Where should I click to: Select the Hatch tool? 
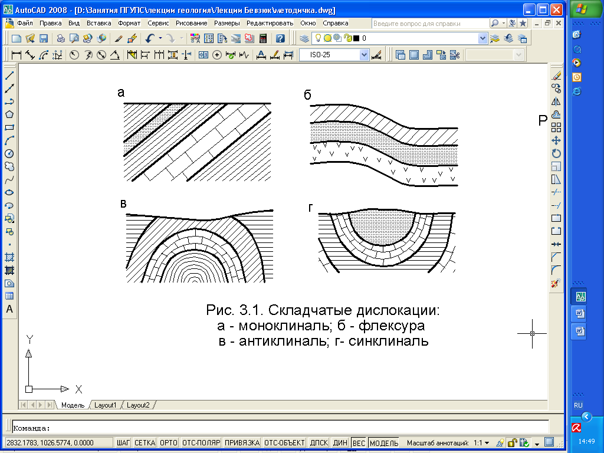(9, 257)
